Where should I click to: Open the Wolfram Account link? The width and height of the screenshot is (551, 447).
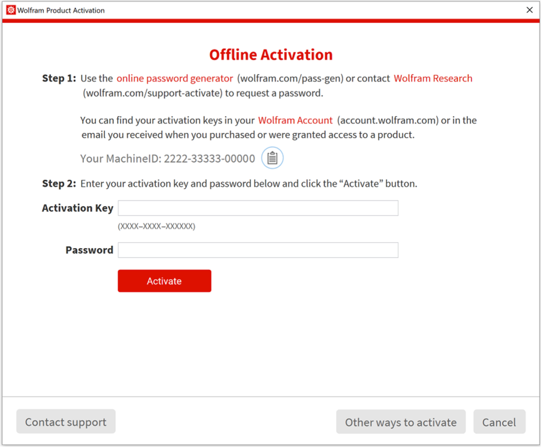[x=295, y=120]
